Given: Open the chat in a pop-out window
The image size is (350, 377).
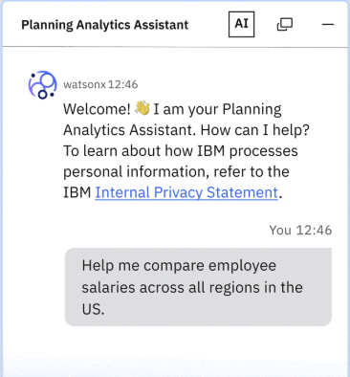Looking at the screenshot, I should pyautogui.click(x=285, y=24).
